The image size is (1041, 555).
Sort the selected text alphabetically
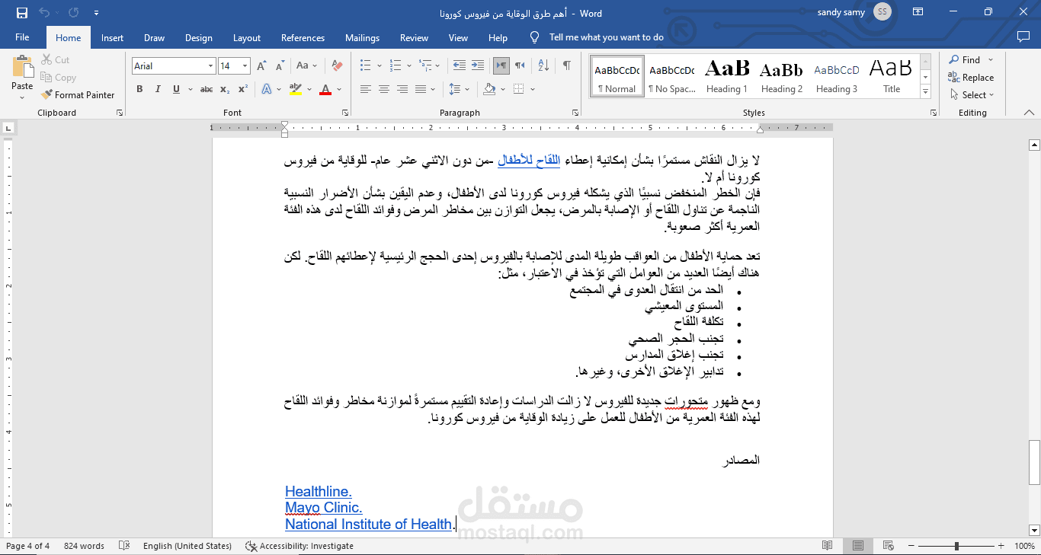click(543, 66)
